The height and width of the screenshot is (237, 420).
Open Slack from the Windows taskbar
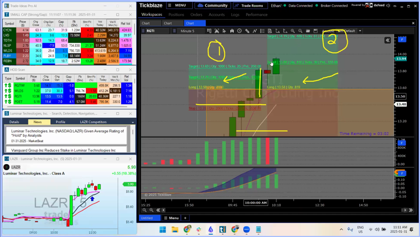click(x=199, y=229)
